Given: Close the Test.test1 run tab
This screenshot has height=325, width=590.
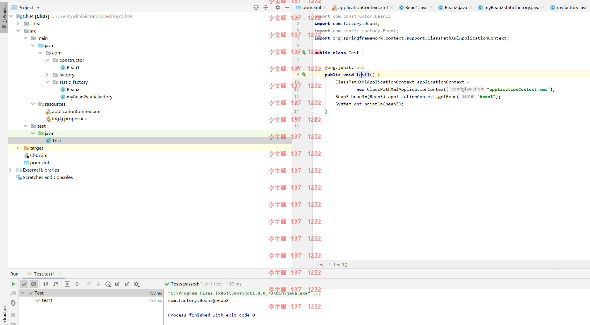Looking at the screenshot, I should tap(59, 274).
